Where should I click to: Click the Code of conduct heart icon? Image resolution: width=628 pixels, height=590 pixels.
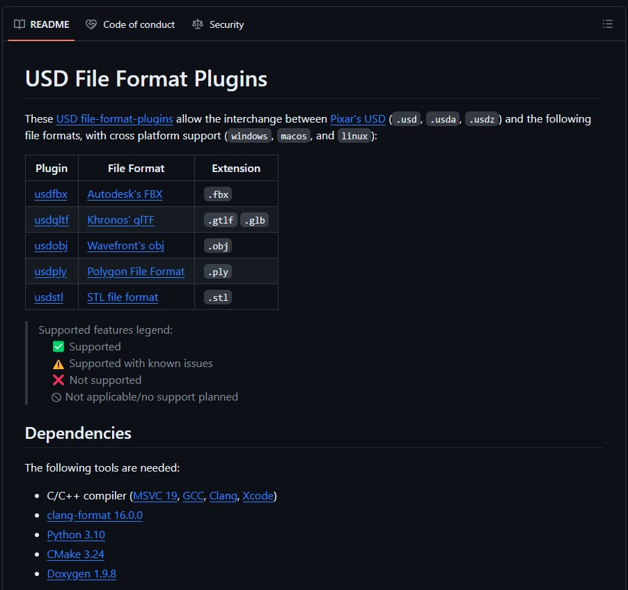(91, 24)
